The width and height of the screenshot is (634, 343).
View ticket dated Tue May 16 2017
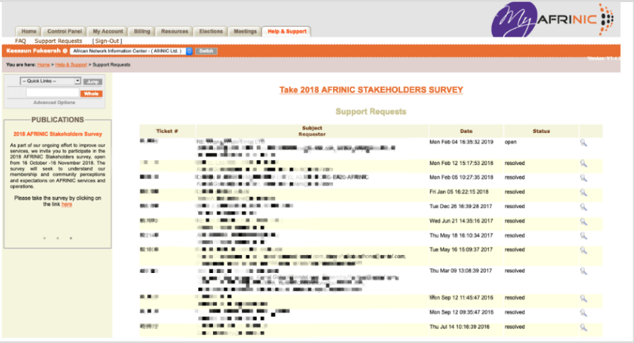coord(583,250)
